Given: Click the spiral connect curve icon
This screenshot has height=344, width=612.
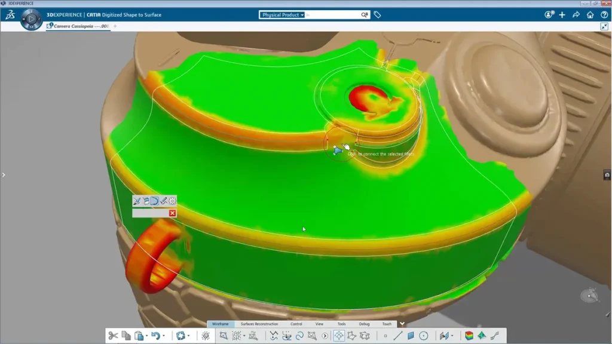Looking at the screenshot, I should 299,336.
